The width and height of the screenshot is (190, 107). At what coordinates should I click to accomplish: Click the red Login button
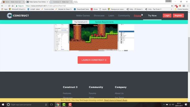(167, 15)
